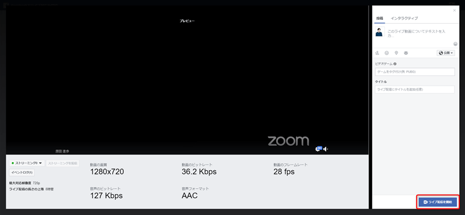Click the icon right of location pin
Screen dimensions: 465x215
406,53
